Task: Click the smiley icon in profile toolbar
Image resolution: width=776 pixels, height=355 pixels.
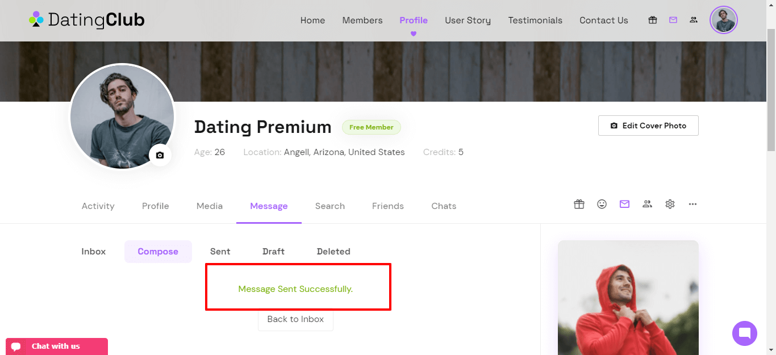Action: click(x=602, y=204)
